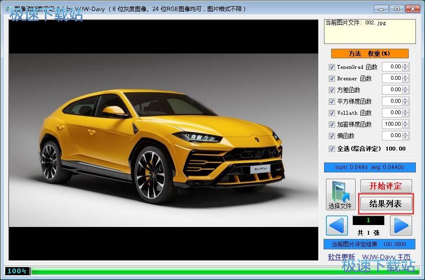The width and height of the screenshot is (425, 280).
Task: Open the 软件更新 link
Action: tap(341, 257)
